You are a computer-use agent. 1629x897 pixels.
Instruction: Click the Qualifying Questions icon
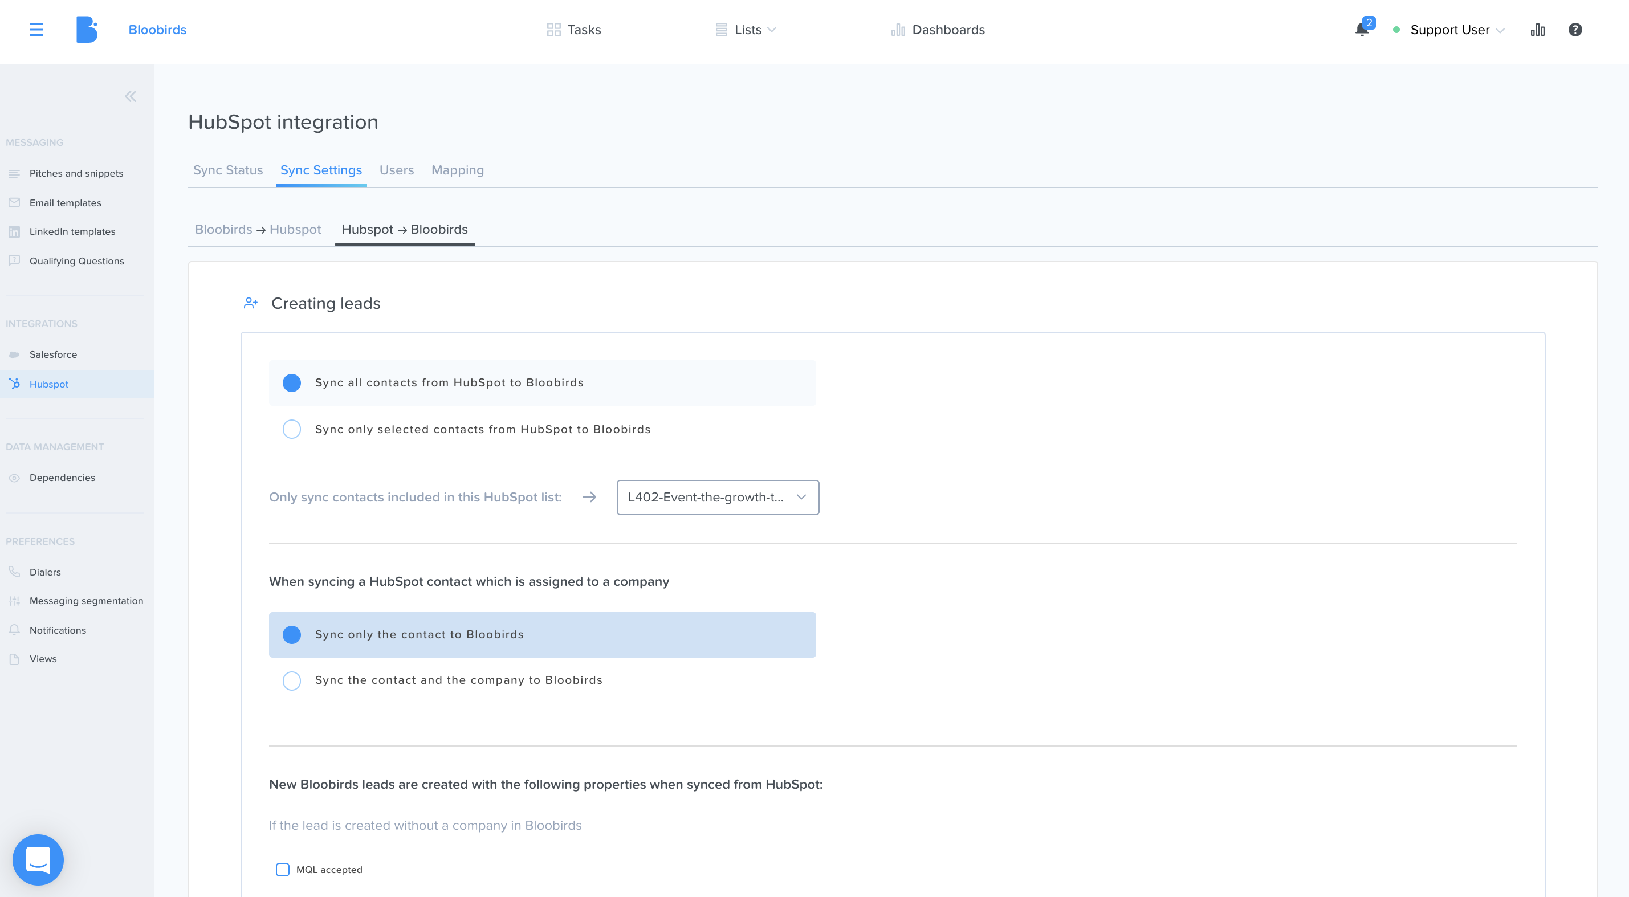[x=14, y=260]
